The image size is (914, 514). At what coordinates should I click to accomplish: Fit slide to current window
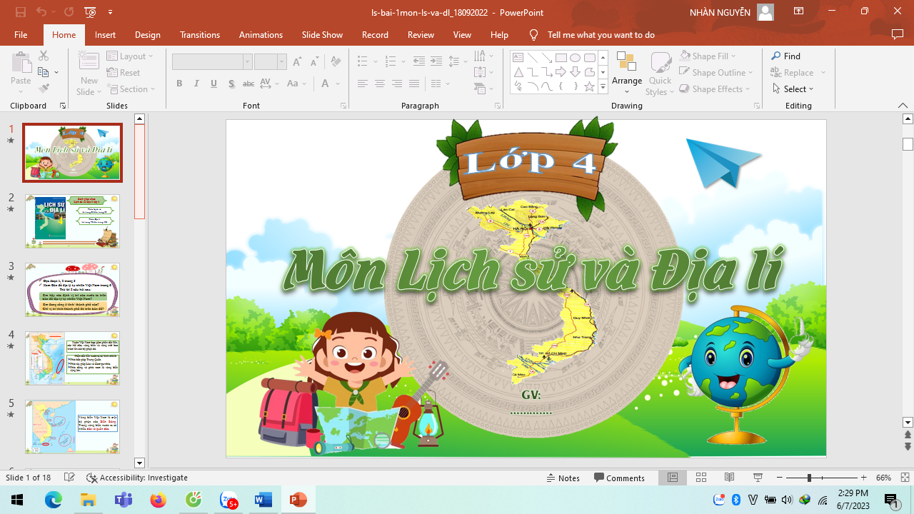click(905, 478)
